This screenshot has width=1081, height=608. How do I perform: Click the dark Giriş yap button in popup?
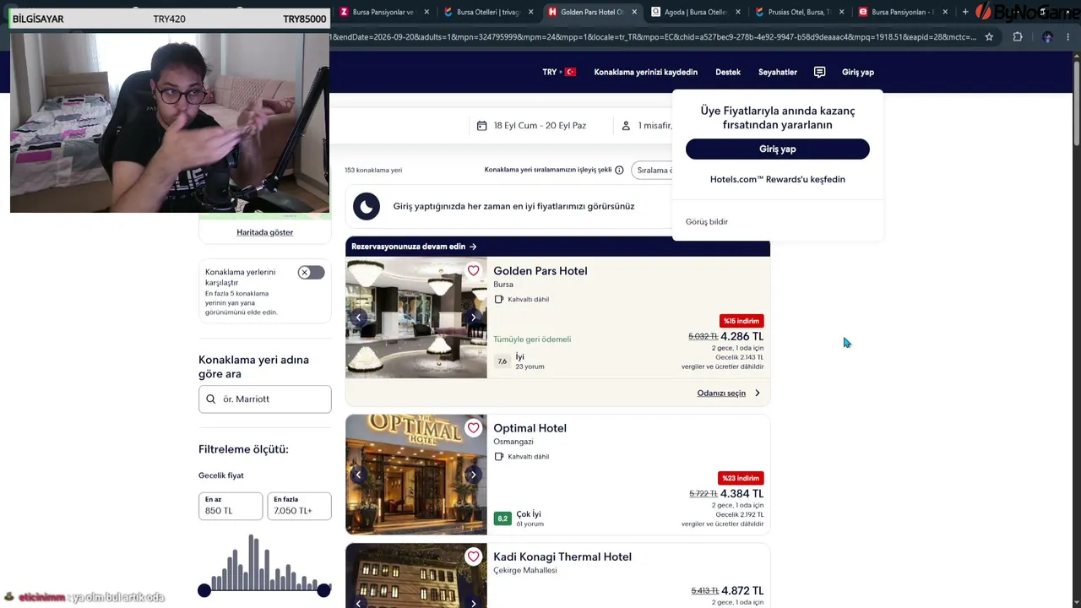pyautogui.click(x=778, y=149)
